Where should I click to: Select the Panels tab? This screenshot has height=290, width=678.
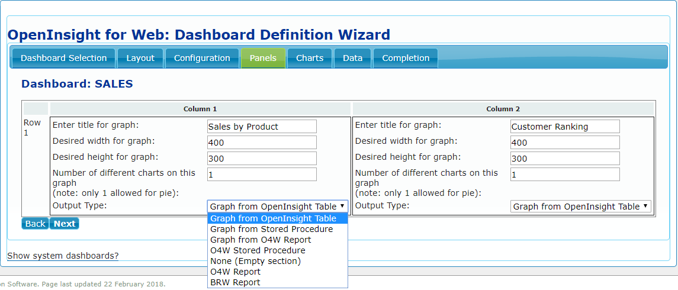click(263, 59)
